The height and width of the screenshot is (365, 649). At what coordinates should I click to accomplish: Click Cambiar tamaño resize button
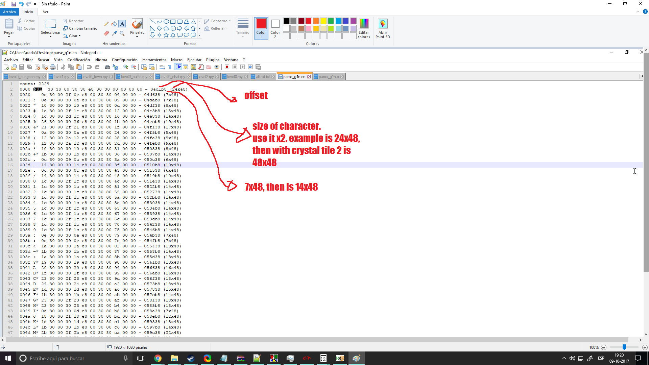(x=80, y=28)
